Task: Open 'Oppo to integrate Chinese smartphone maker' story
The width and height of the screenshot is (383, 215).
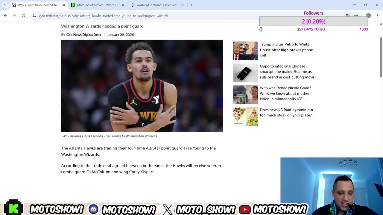Action: click(x=287, y=72)
